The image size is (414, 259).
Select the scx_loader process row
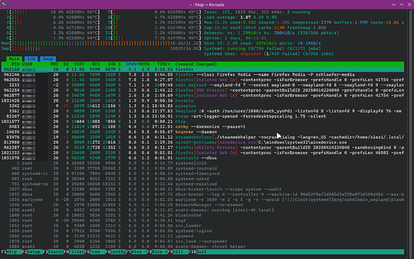point(203,226)
